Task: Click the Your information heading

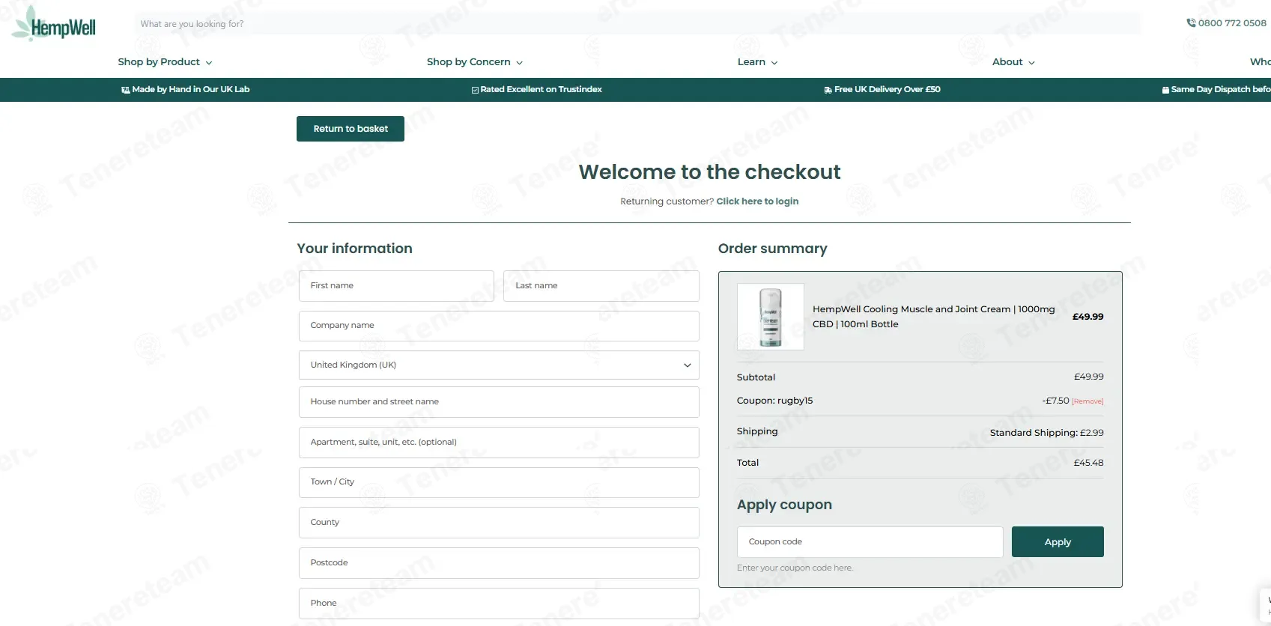Action: tap(355, 249)
